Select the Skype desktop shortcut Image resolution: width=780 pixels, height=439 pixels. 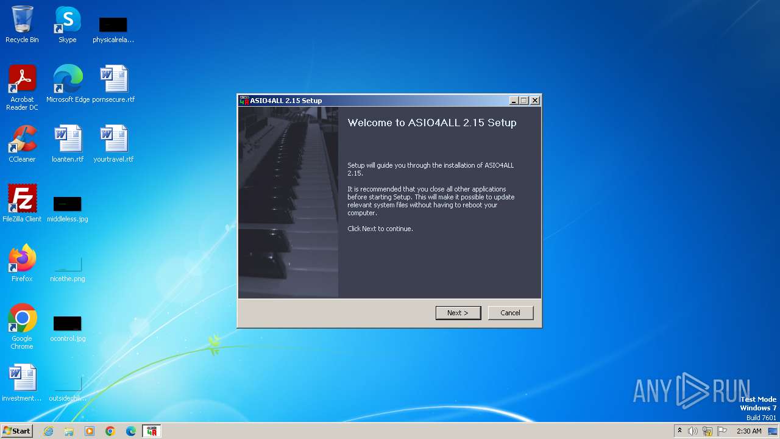click(68, 24)
